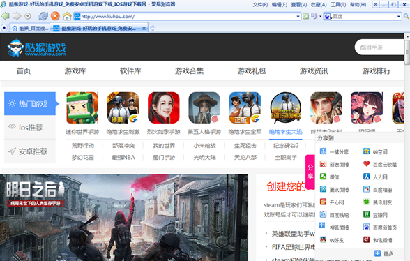Expand the double-chevron title bar button

375,4
